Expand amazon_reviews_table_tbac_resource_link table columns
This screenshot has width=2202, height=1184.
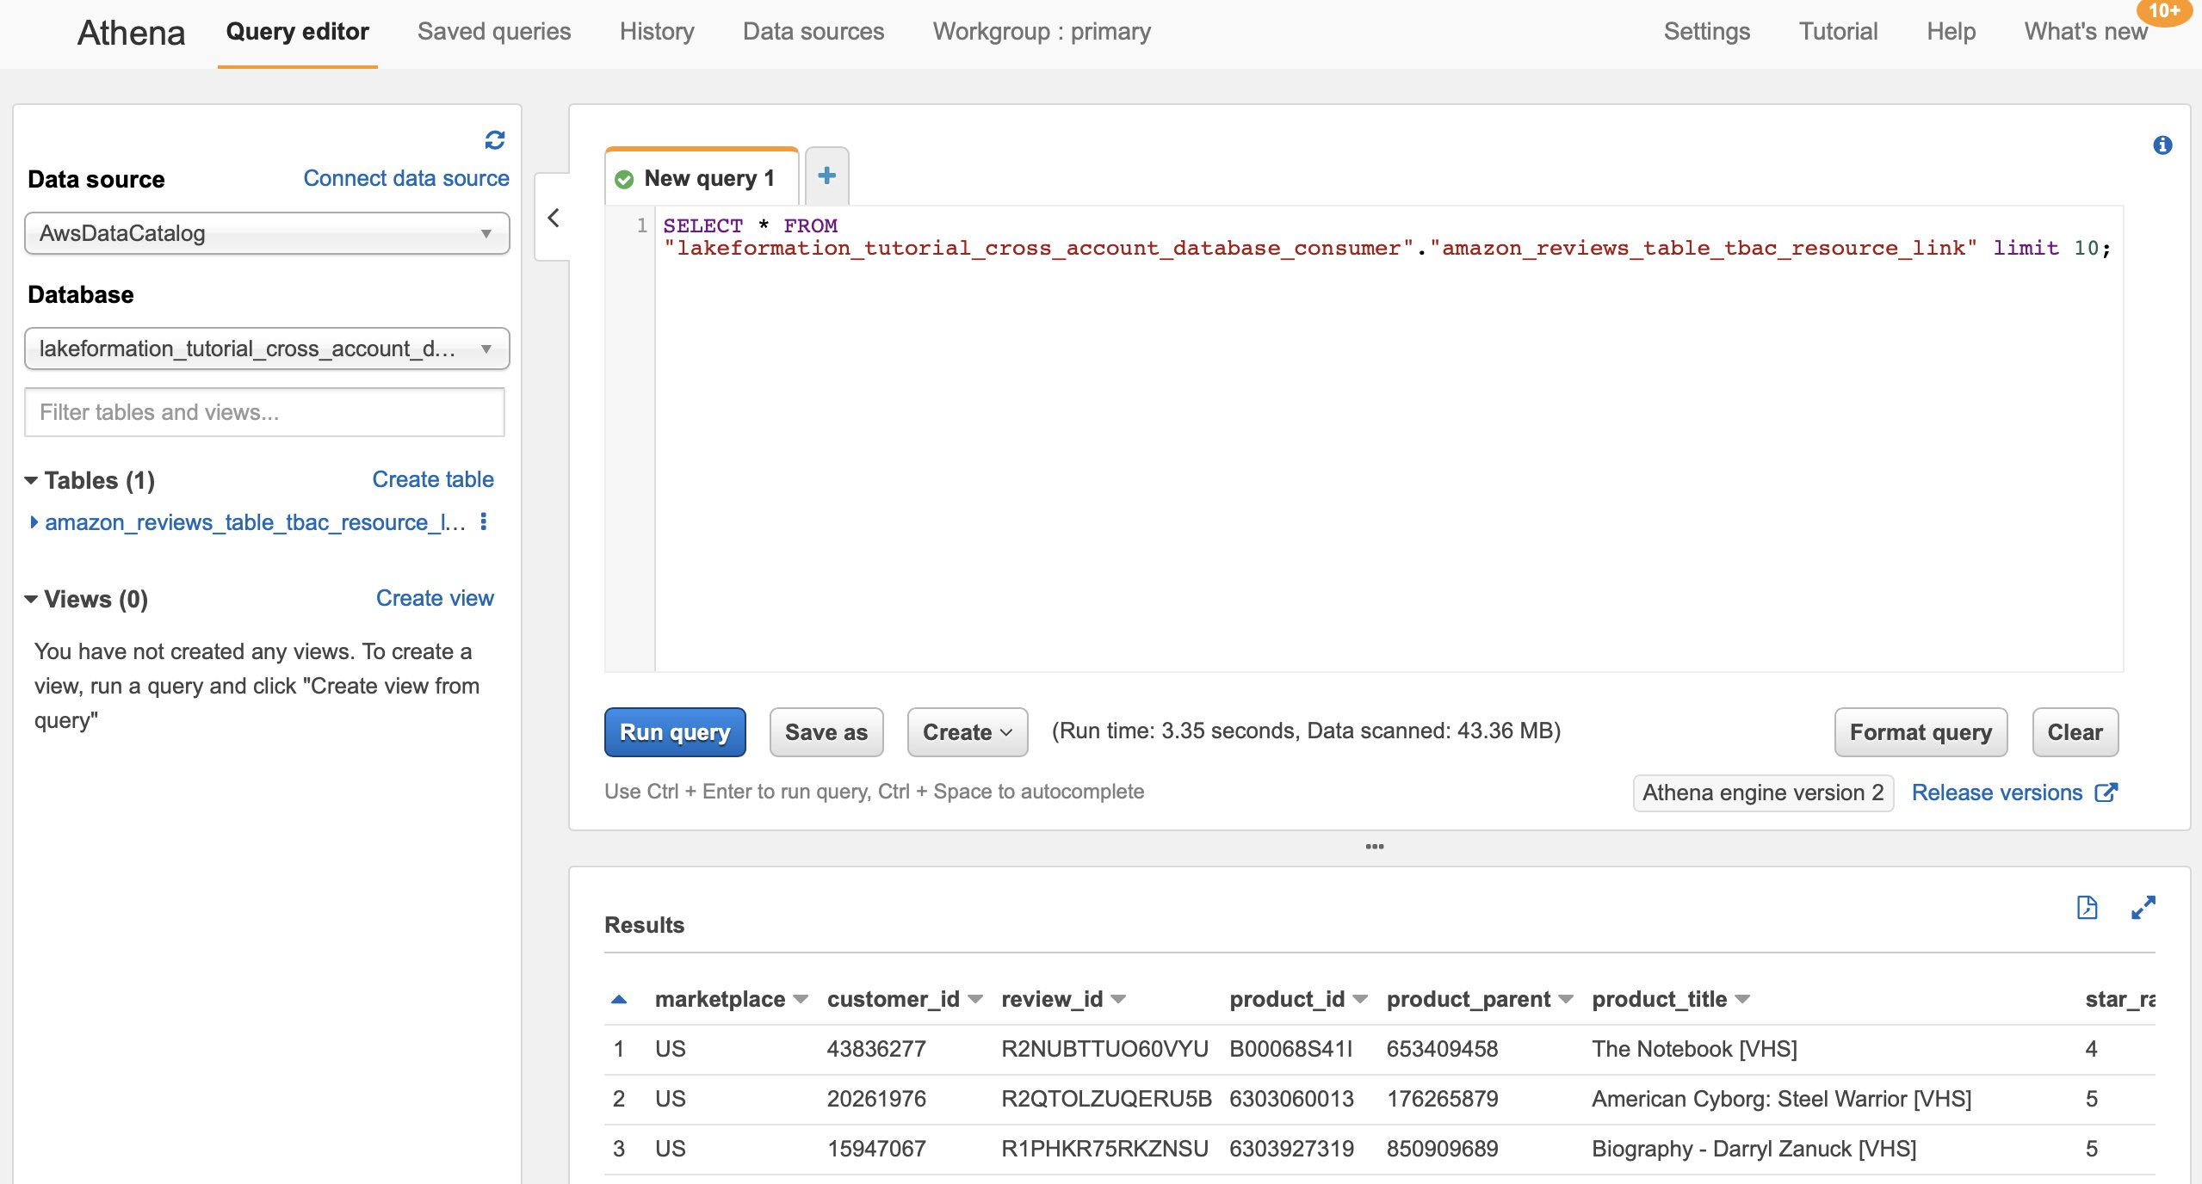coord(34,522)
